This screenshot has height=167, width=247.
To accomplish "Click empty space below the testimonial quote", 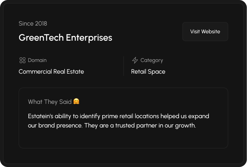I will 123,139.
